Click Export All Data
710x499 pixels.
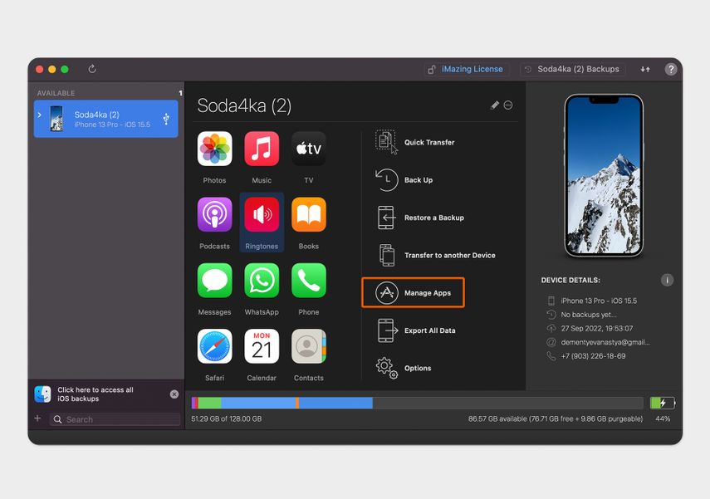[416, 330]
